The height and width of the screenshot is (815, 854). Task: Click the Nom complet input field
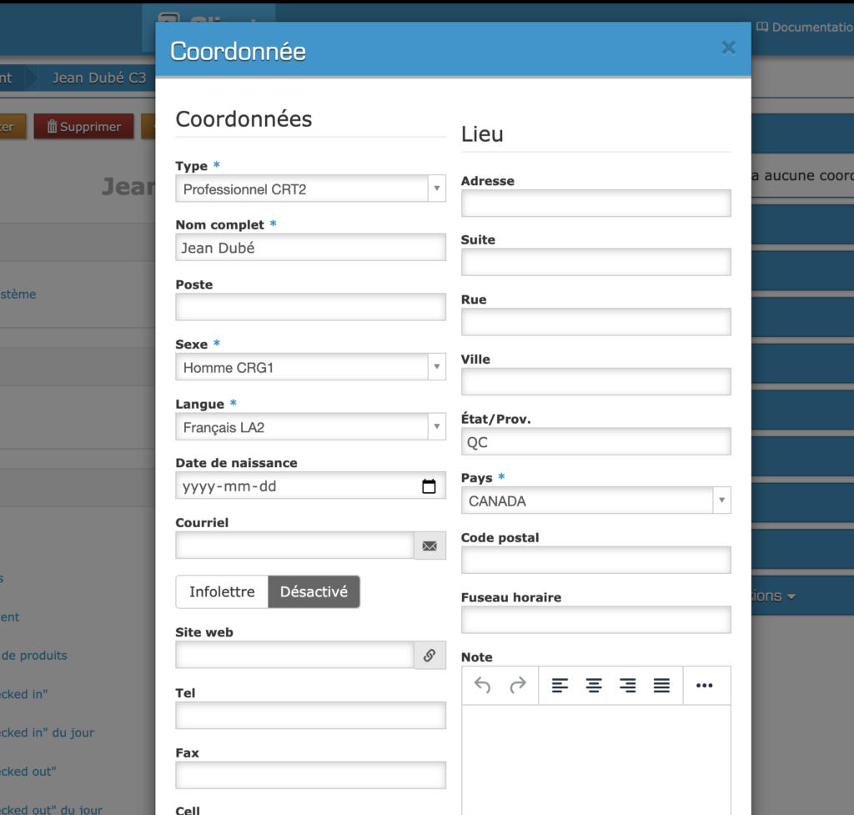pos(310,248)
